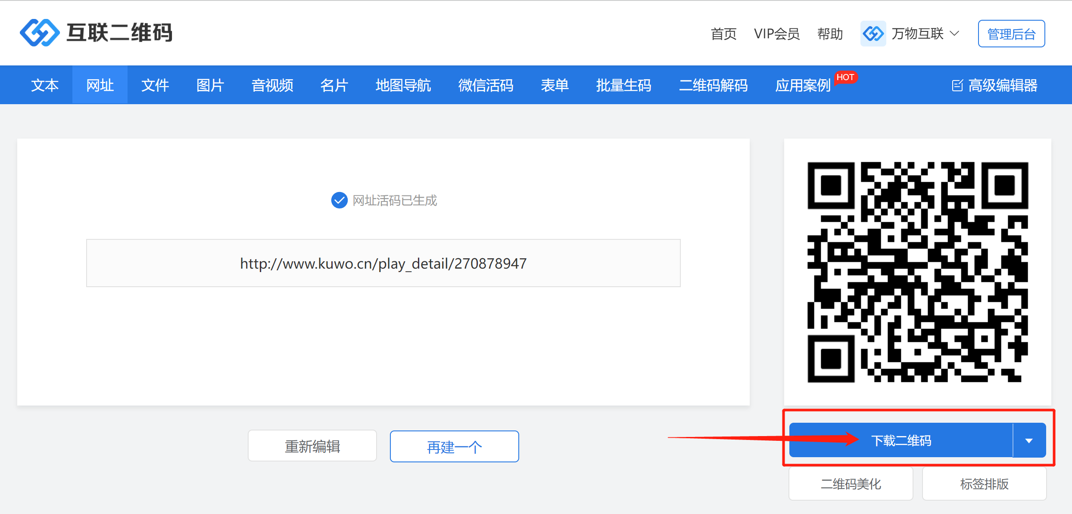This screenshot has height=514, width=1072.
Task: Go to 首页 in top navigation
Action: [723, 34]
